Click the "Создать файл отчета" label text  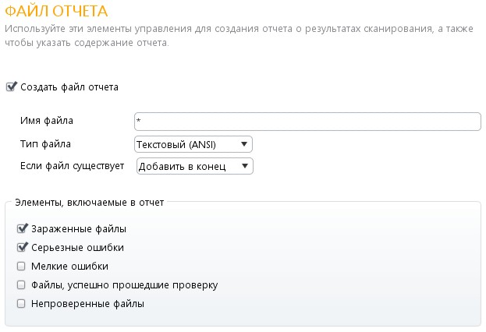coord(69,87)
